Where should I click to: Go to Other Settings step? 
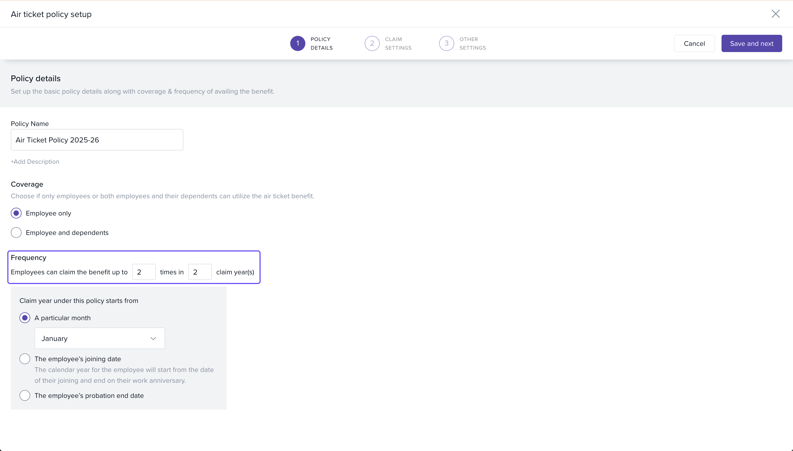click(x=472, y=43)
